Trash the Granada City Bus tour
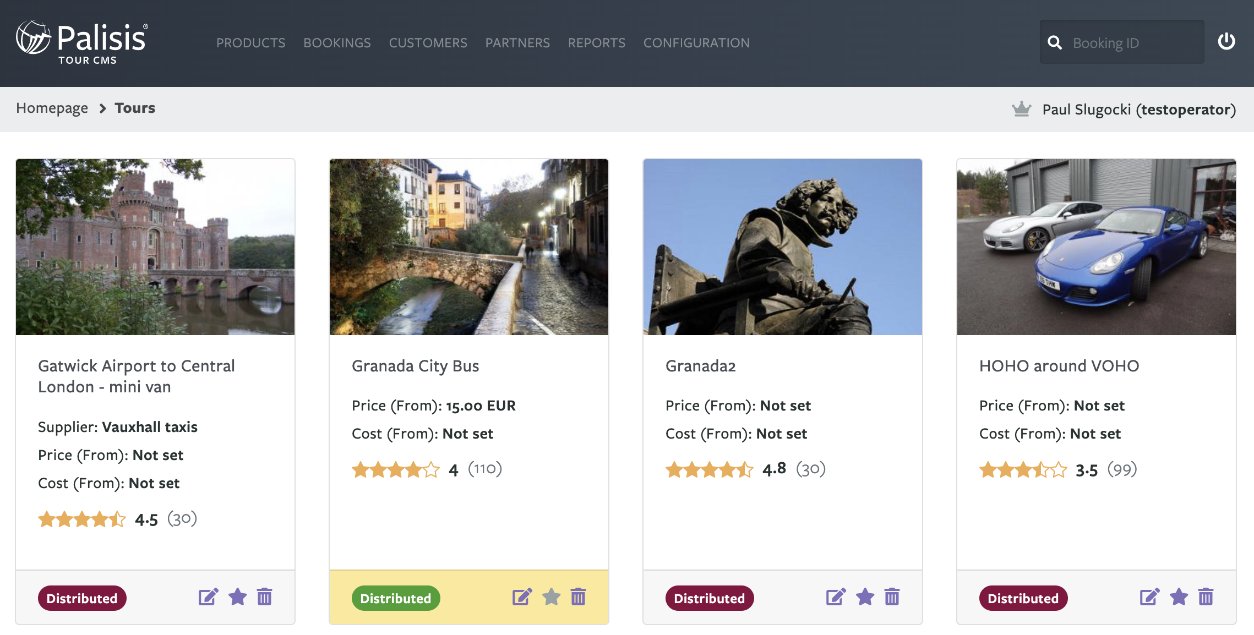This screenshot has width=1254, height=635. pos(578,597)
